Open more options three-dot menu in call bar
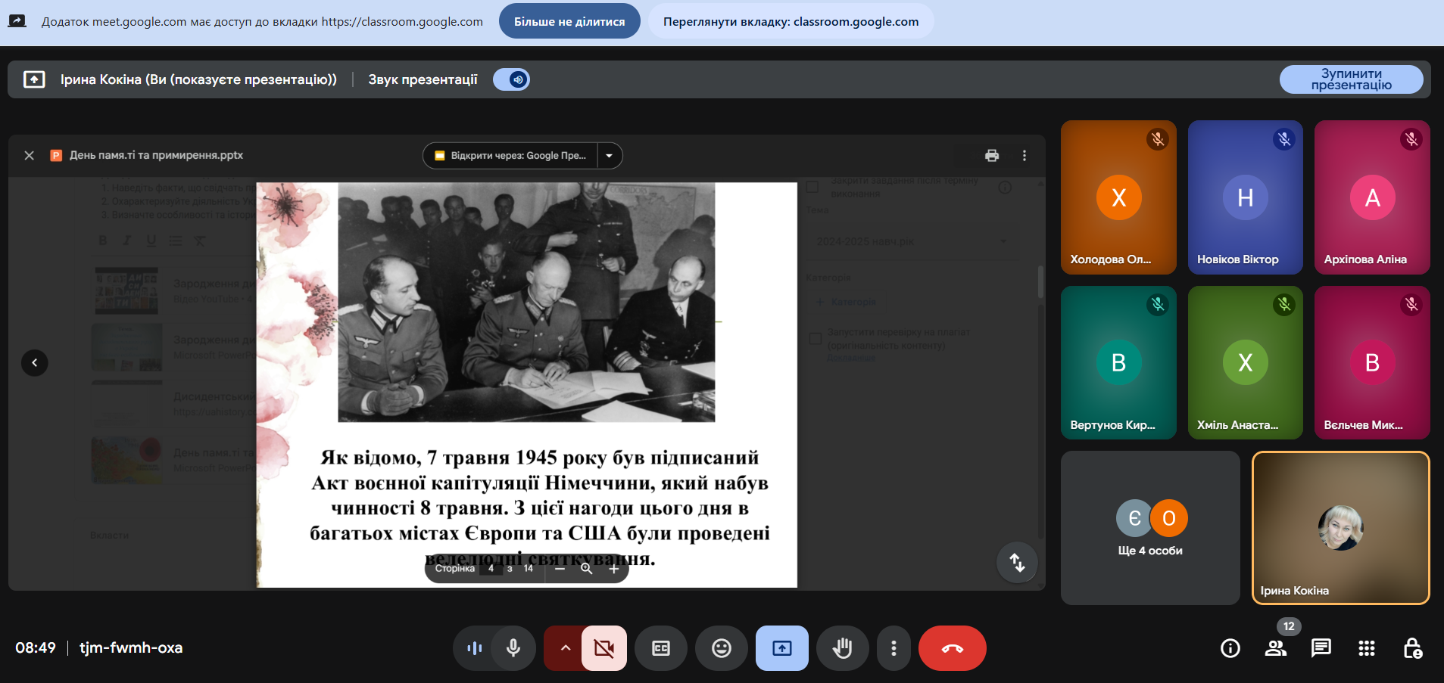 (894, 648)
